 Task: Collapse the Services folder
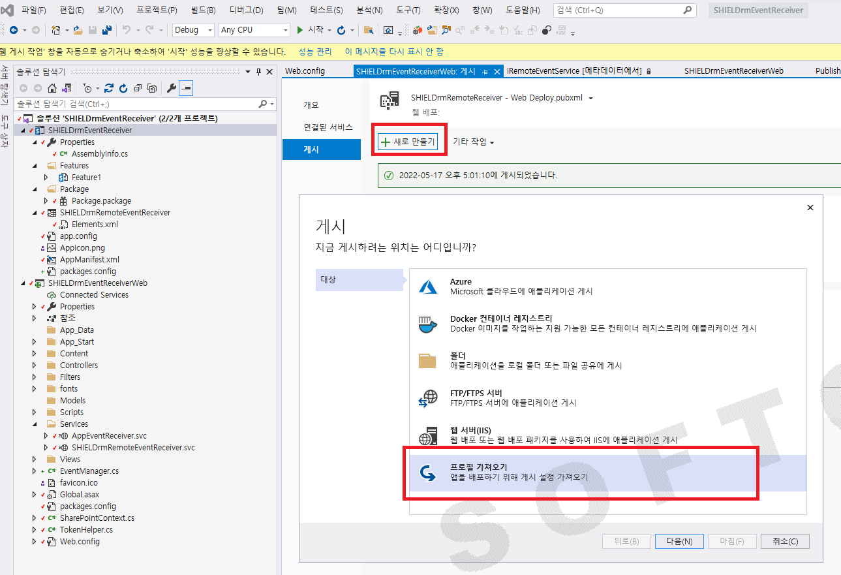pyautogui.click(x=35, y=424)
